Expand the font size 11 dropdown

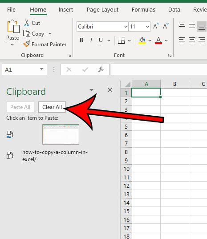coord(147,27)
